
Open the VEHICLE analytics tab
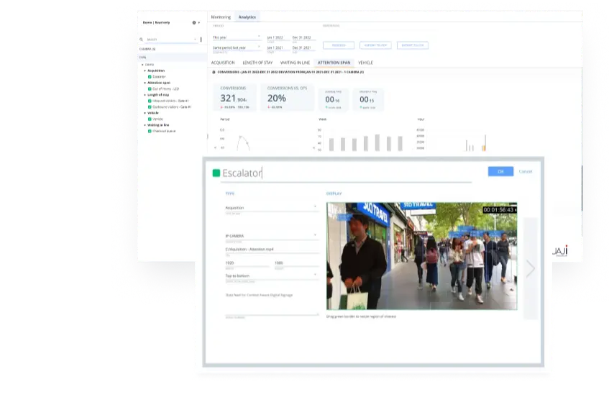point(365,63)
